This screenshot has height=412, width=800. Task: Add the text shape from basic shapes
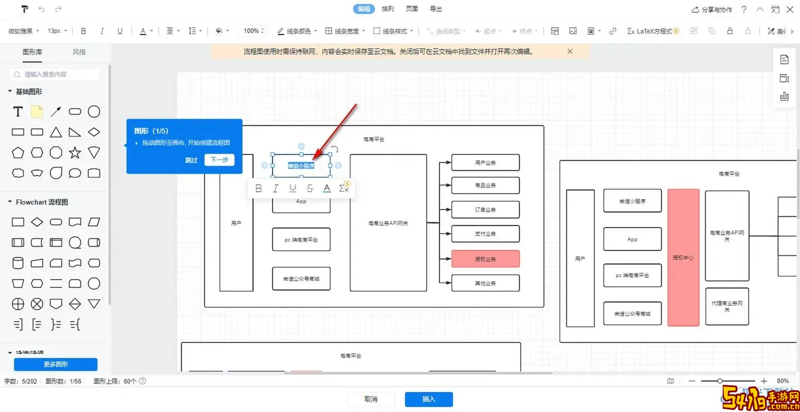[x=18, y=112]
